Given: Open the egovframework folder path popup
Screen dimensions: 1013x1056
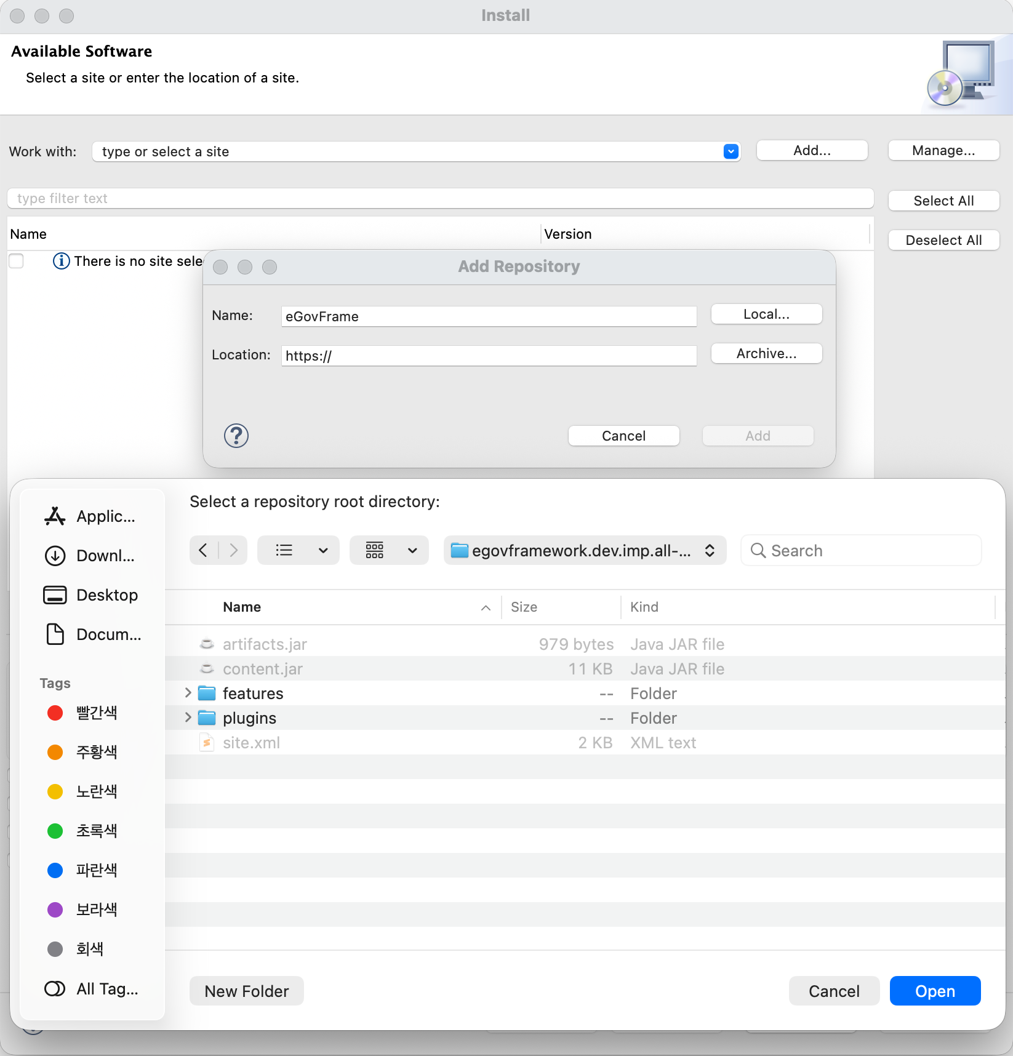Looking at the screenshot, I should [584, 550].
